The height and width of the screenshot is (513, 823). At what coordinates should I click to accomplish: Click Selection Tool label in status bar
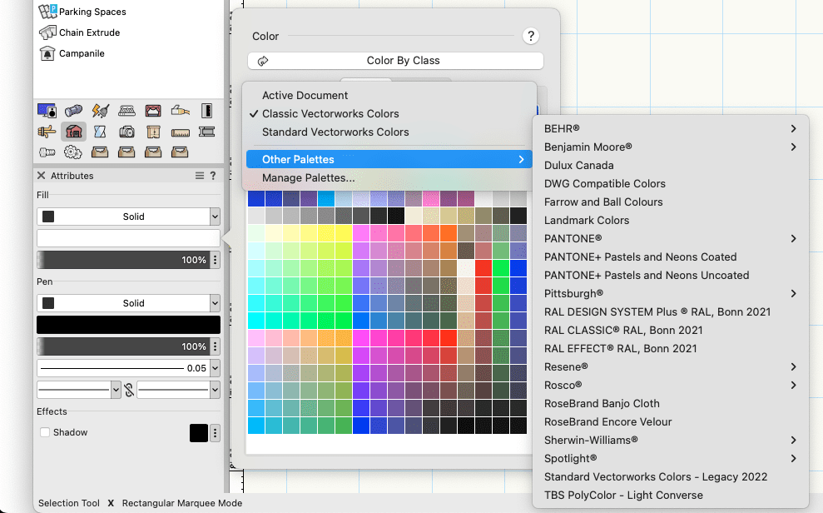click(x=69, y=503)
